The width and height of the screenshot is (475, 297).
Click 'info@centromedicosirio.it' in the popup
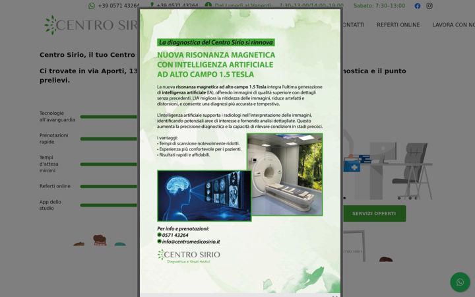coord(191,242)
